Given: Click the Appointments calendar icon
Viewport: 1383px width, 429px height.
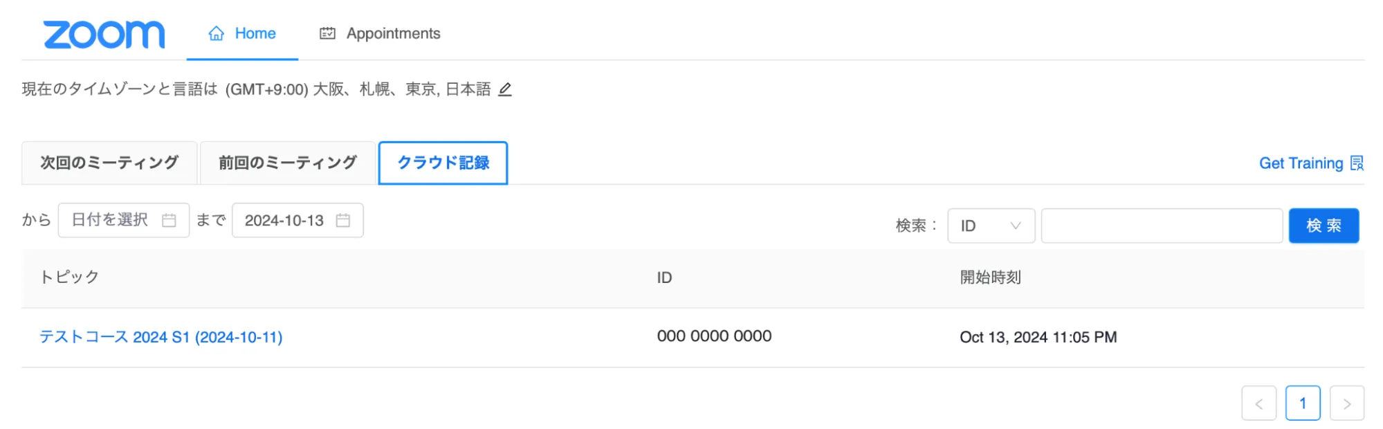Looking at the screenshot, I should click(x=327, y=33).
